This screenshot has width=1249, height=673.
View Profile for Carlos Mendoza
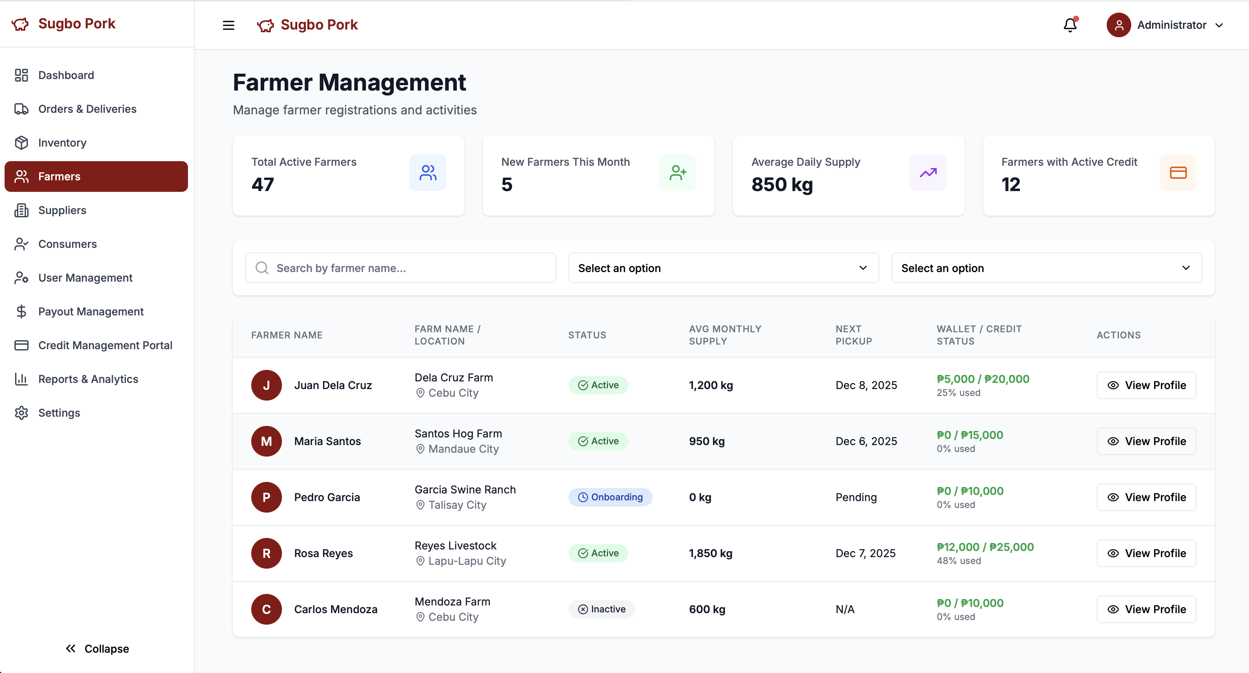pyautogui.click(x=1146, y=609)
